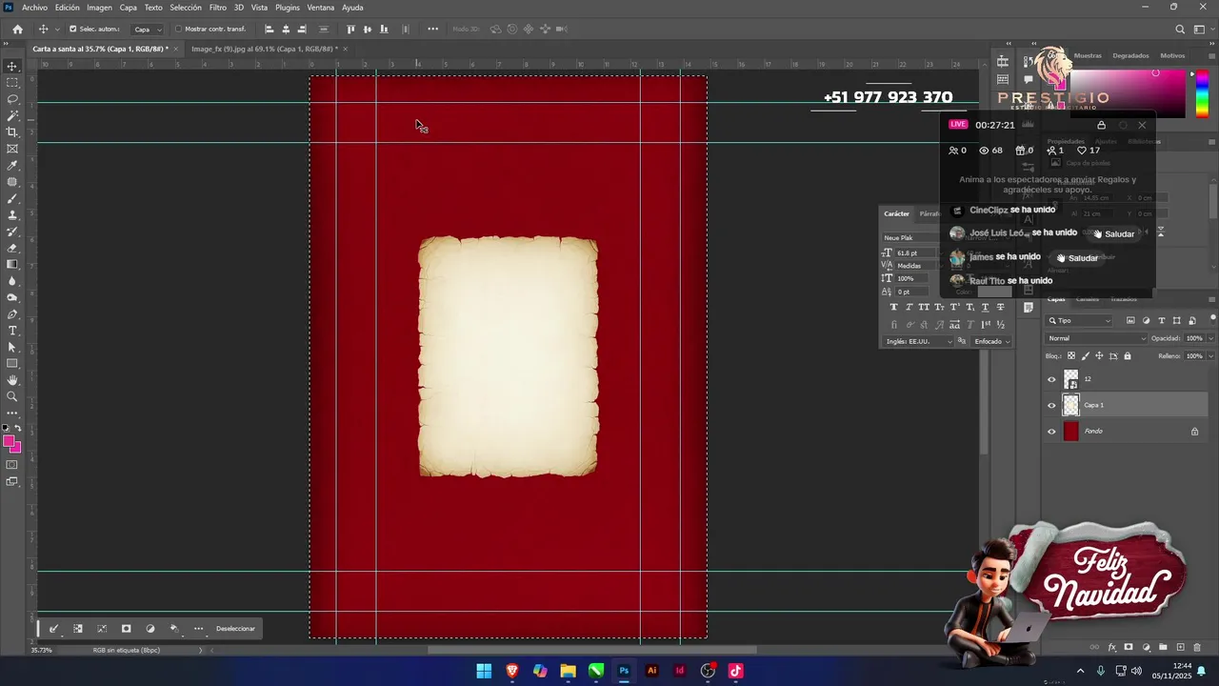The width and height of the screenshot is (1219, 686).
Task: Open Medidas kerning dropdown
Action: 915,266
